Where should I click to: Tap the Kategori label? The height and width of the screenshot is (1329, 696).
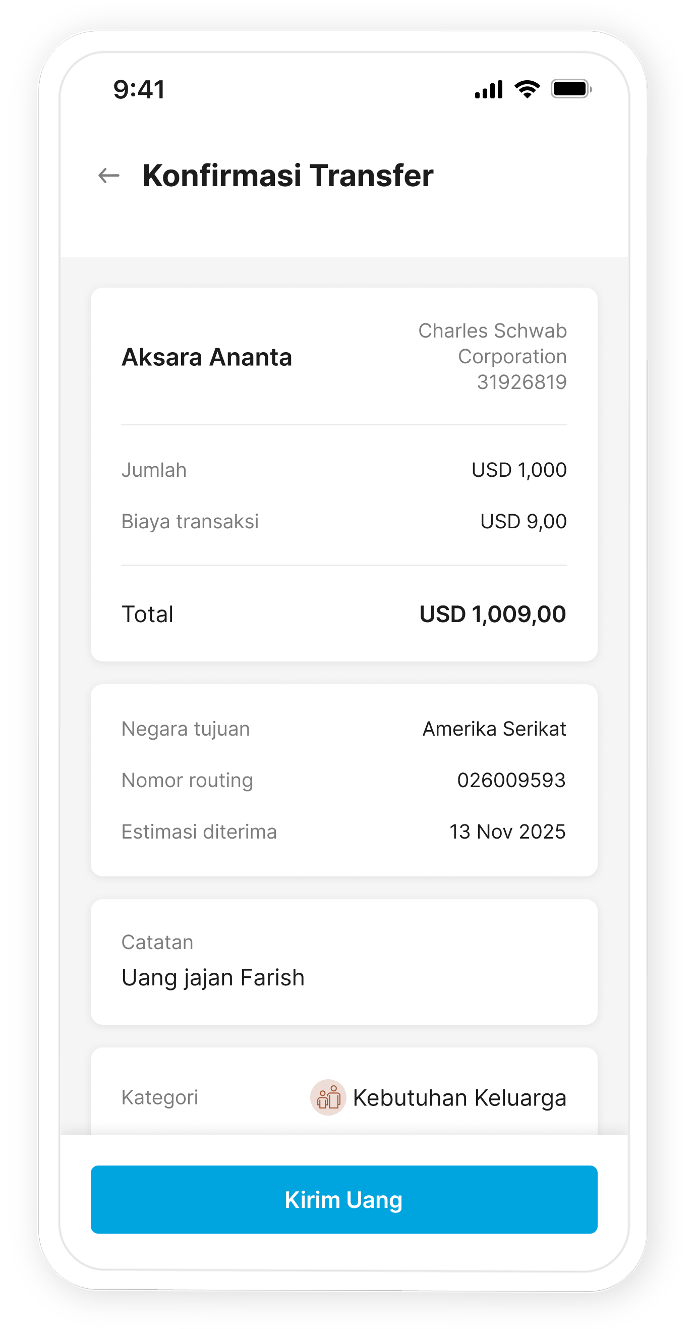click(160, 1097)
